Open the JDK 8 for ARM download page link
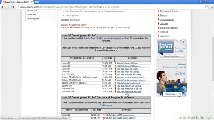214x120 pixels. [116, 27]
